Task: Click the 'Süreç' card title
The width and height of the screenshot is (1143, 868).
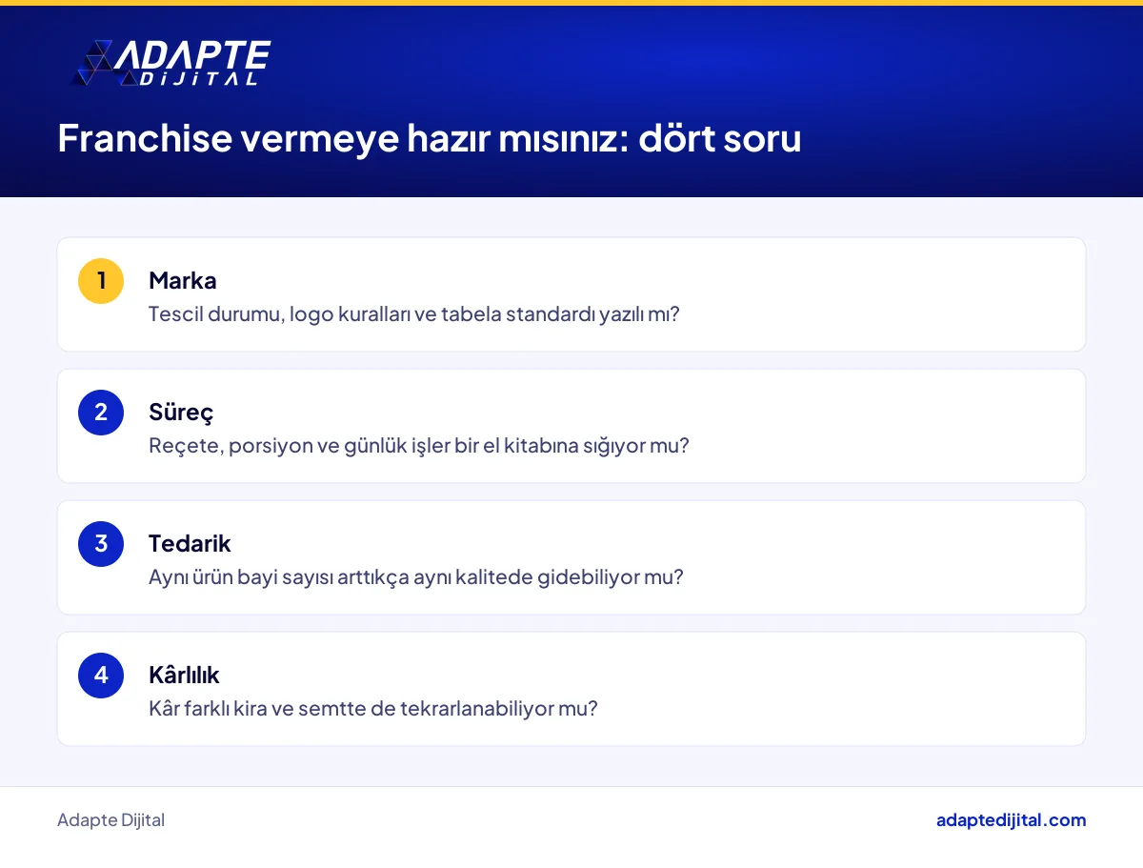Action: point(181,413)
